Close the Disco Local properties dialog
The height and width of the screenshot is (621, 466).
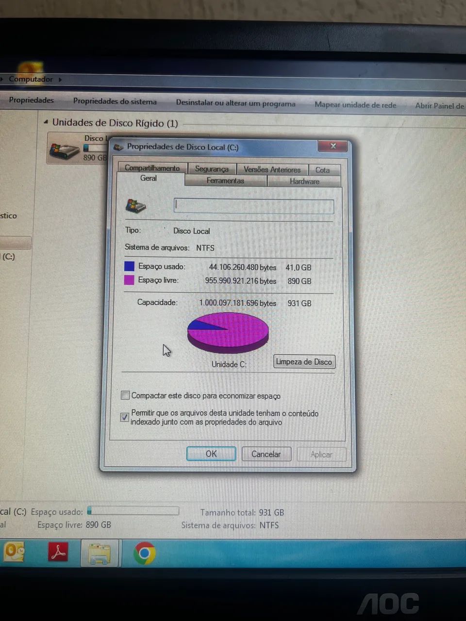point(333,146)
